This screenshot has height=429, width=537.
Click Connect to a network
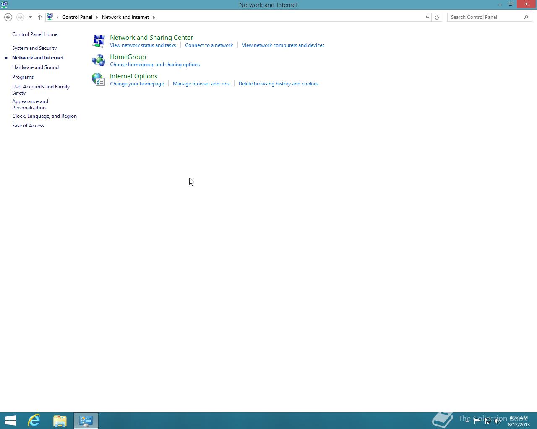tap(209, 45)
